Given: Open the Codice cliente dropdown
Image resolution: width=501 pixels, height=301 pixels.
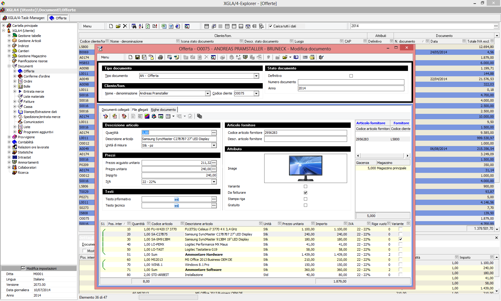Looking at the screenshot, I should (256, 94).
